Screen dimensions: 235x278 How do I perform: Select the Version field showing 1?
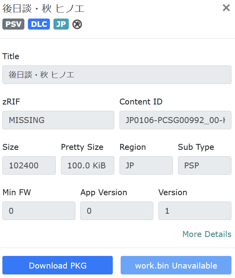click(195, 211)
